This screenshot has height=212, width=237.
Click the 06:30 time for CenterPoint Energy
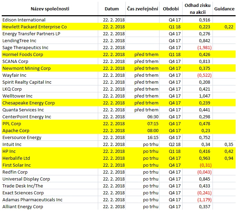tap(153, 117)
